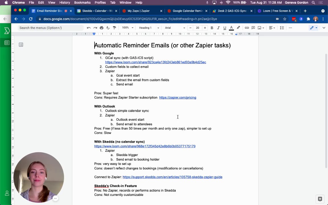The height and width of the screenshot is (205, 328).
Task: Open the editing mode pencil dropdown
Action: (x=313, y=28)
